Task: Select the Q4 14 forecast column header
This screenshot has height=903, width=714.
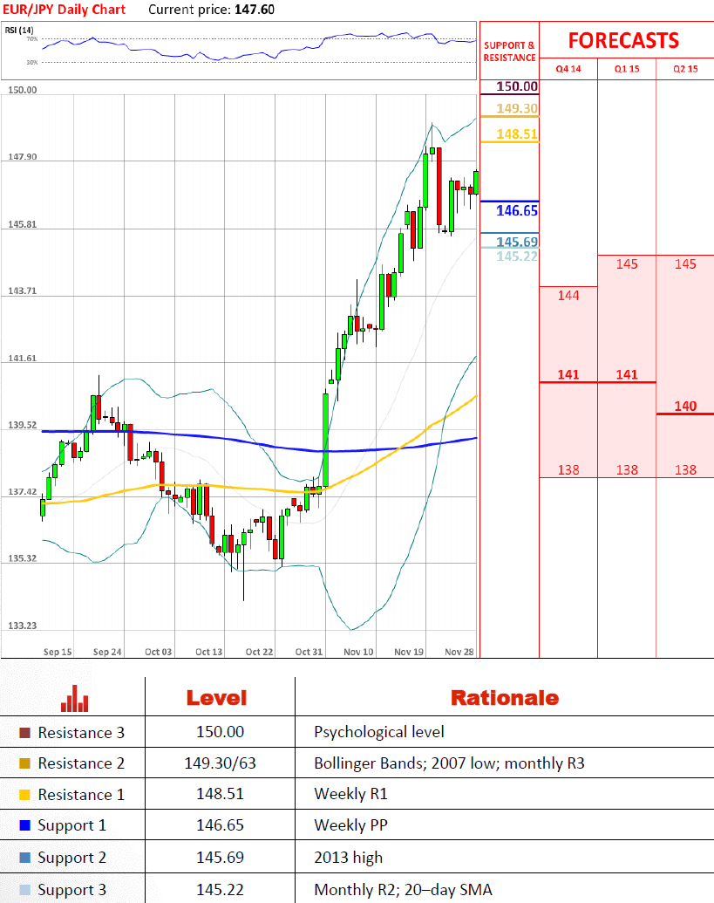Action: tap(568, 69)
